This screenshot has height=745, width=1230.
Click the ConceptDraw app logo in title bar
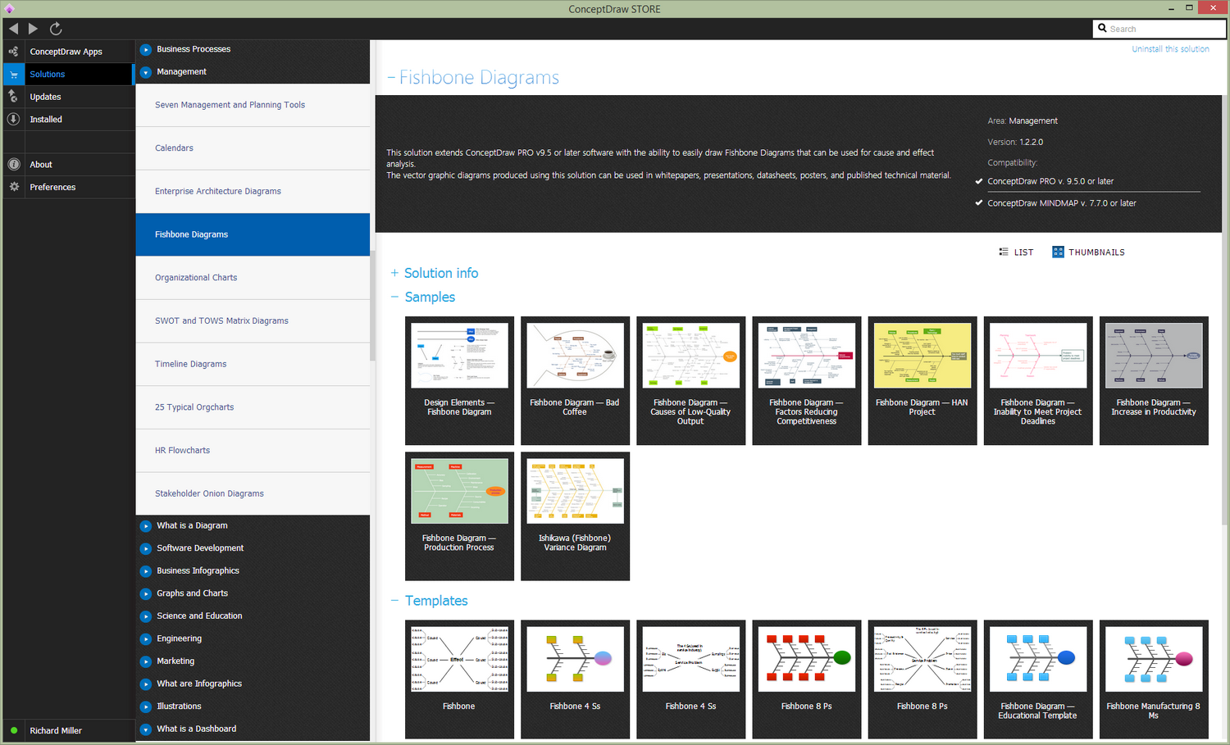(9, 9)
